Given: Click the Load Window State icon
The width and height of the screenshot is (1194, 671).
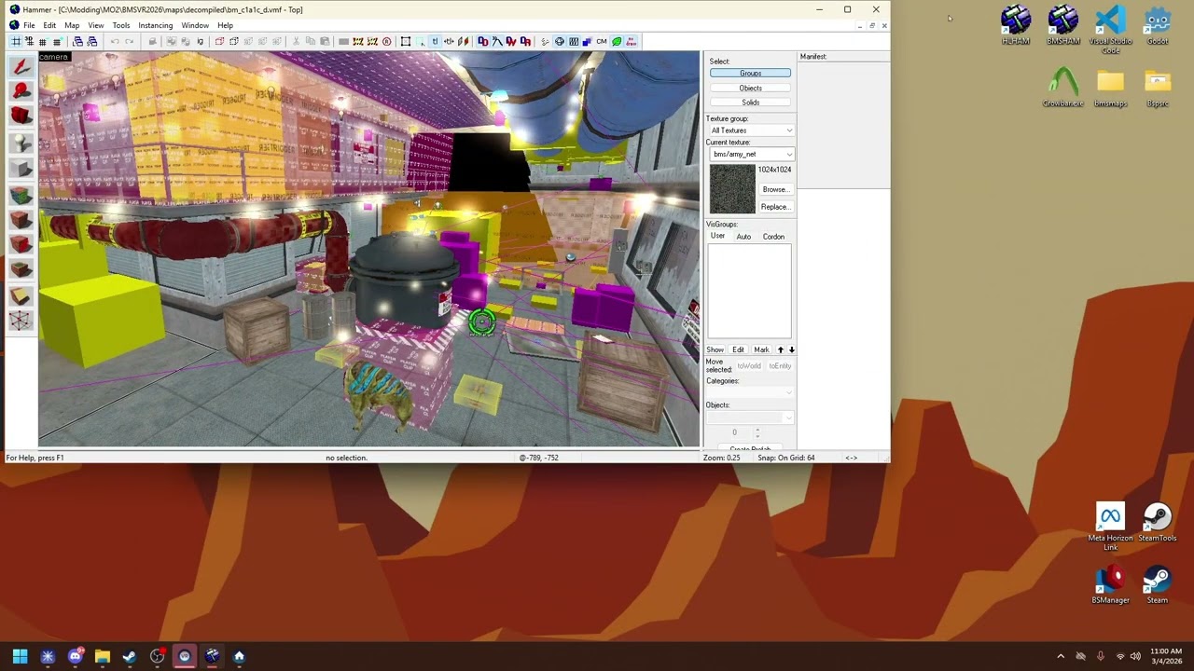Looking at the screenshot, I should (x=77, y=41).
